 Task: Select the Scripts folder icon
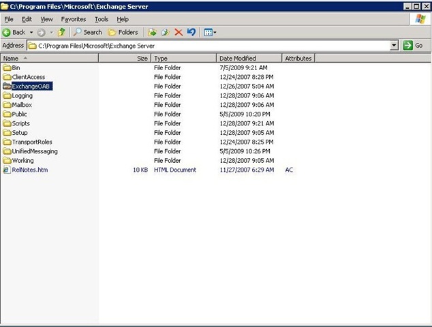point(7,123)
